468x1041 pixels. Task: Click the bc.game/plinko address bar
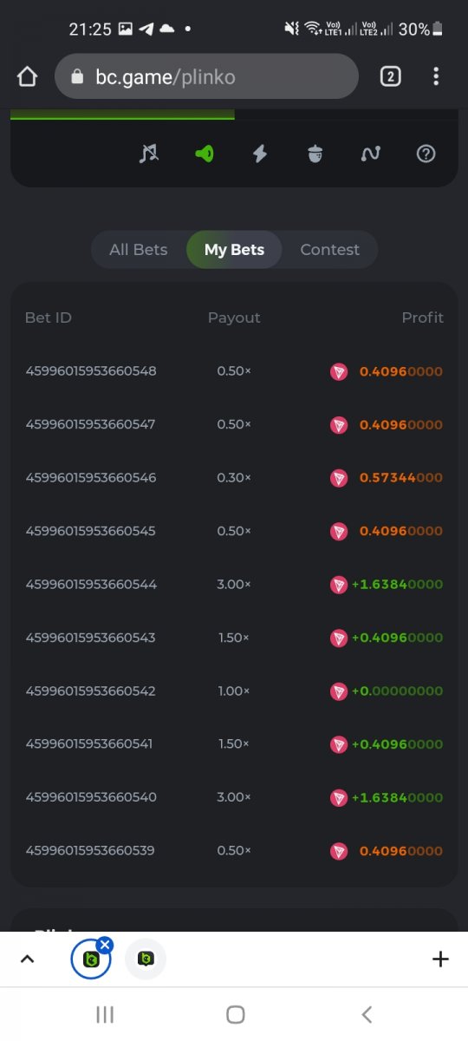pos(206,76)
